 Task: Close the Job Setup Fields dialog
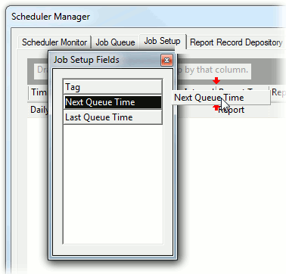coord(166,60)
